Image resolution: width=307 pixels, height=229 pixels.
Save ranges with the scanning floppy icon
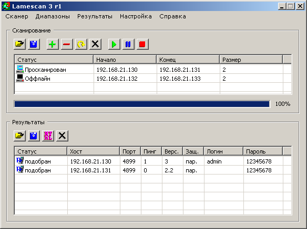click(x=34, y=44)
